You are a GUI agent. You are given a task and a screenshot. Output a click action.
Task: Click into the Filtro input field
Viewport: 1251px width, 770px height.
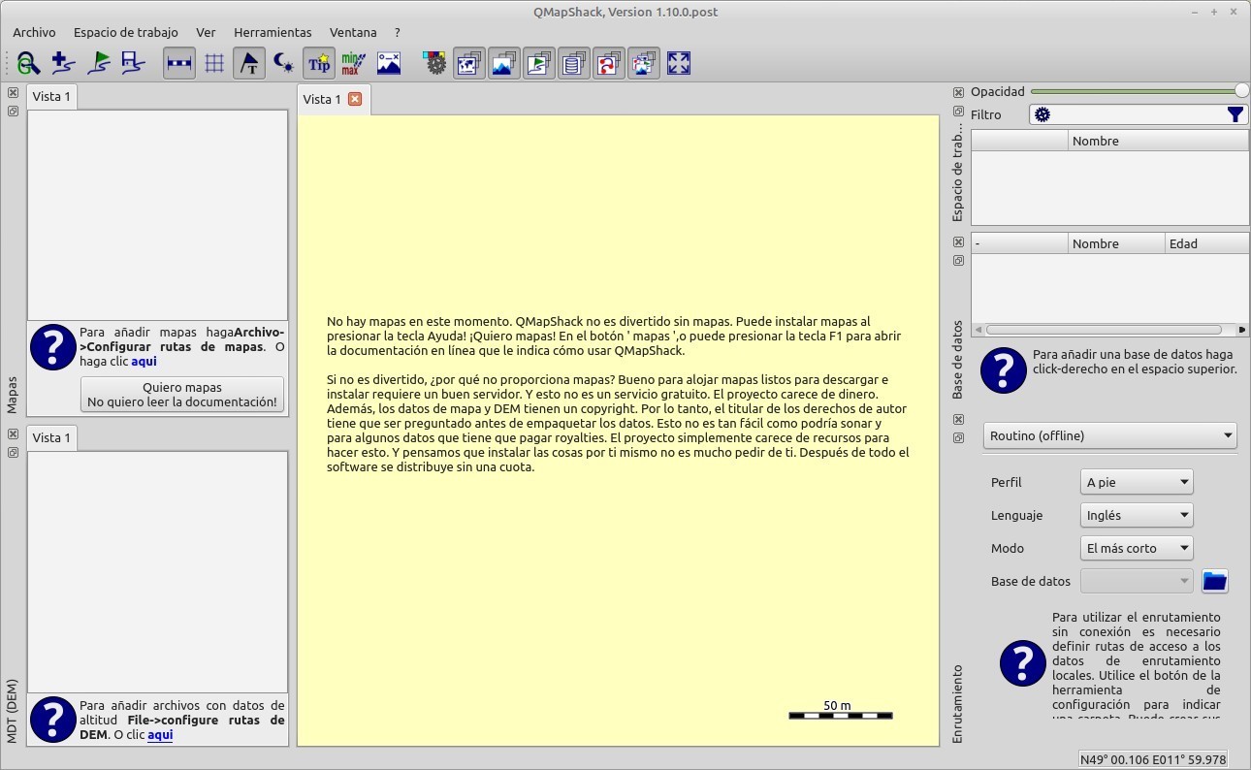[1138, 114]
